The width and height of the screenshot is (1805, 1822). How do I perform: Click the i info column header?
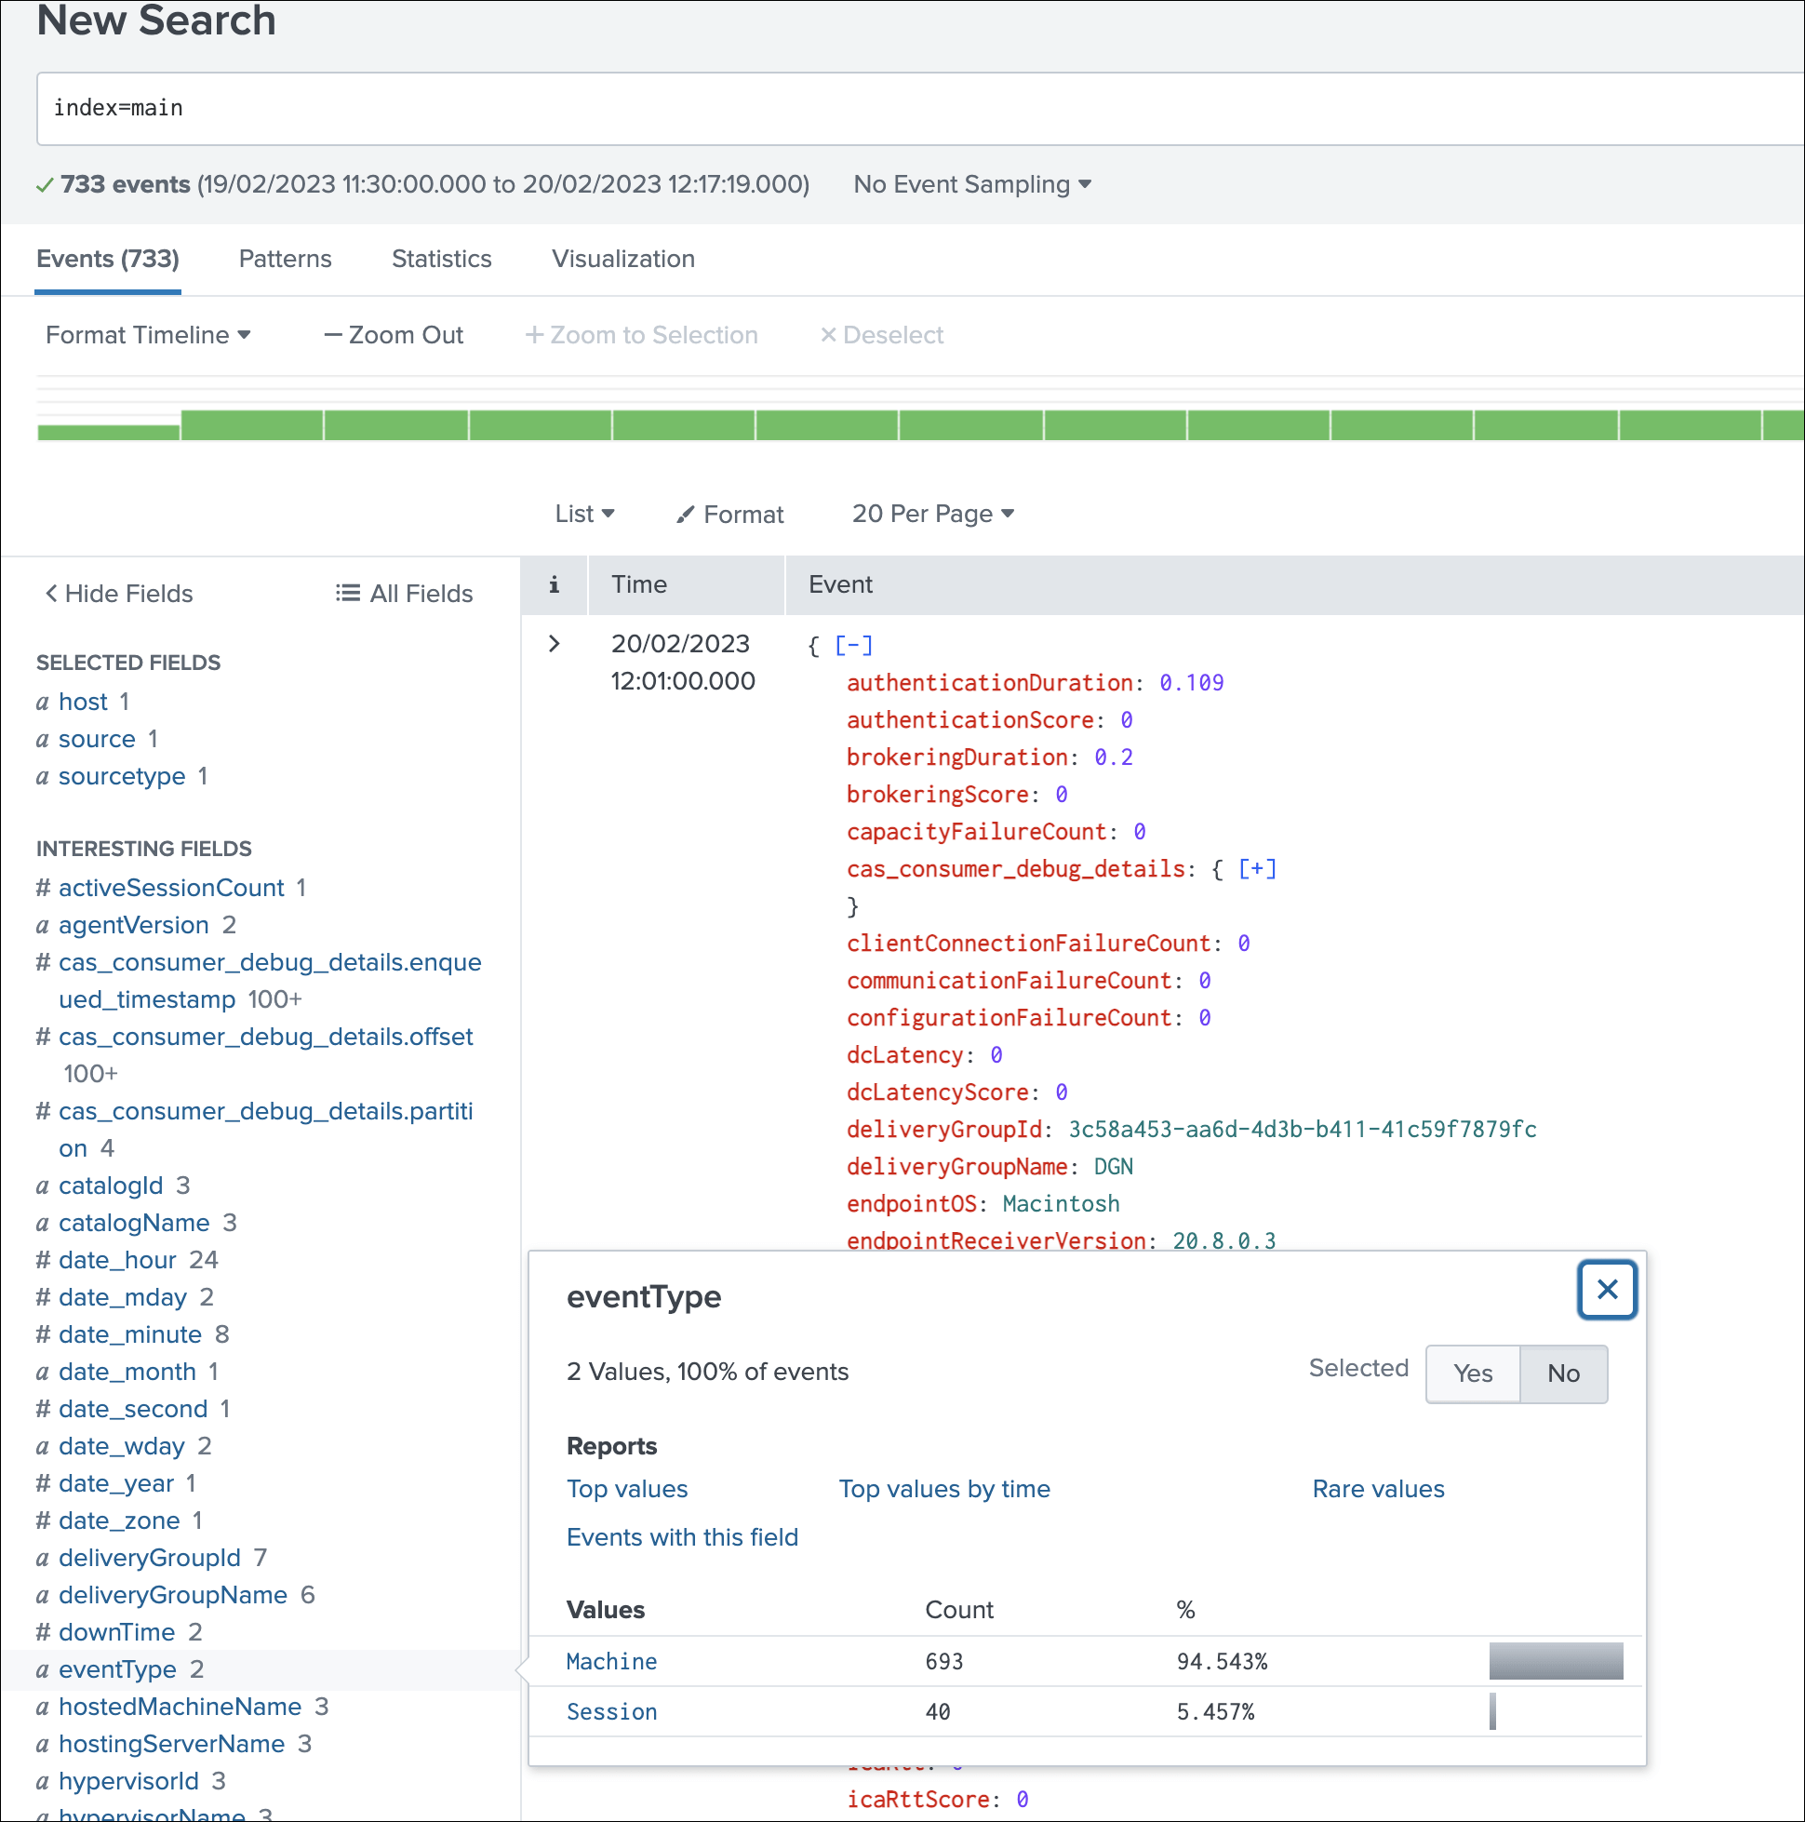(555, 584)
